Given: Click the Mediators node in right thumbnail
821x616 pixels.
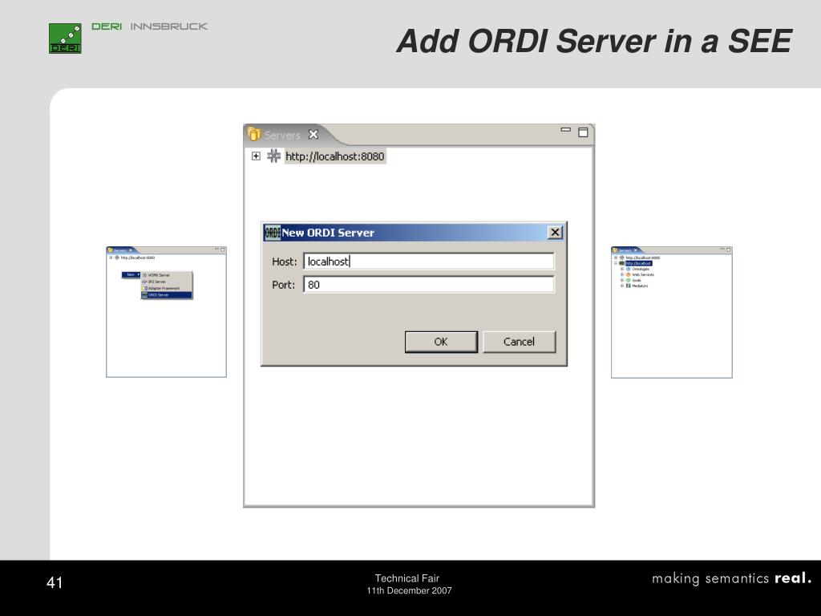Looking at the screenshot, I should pyautogui.click(x=640, y=286).
